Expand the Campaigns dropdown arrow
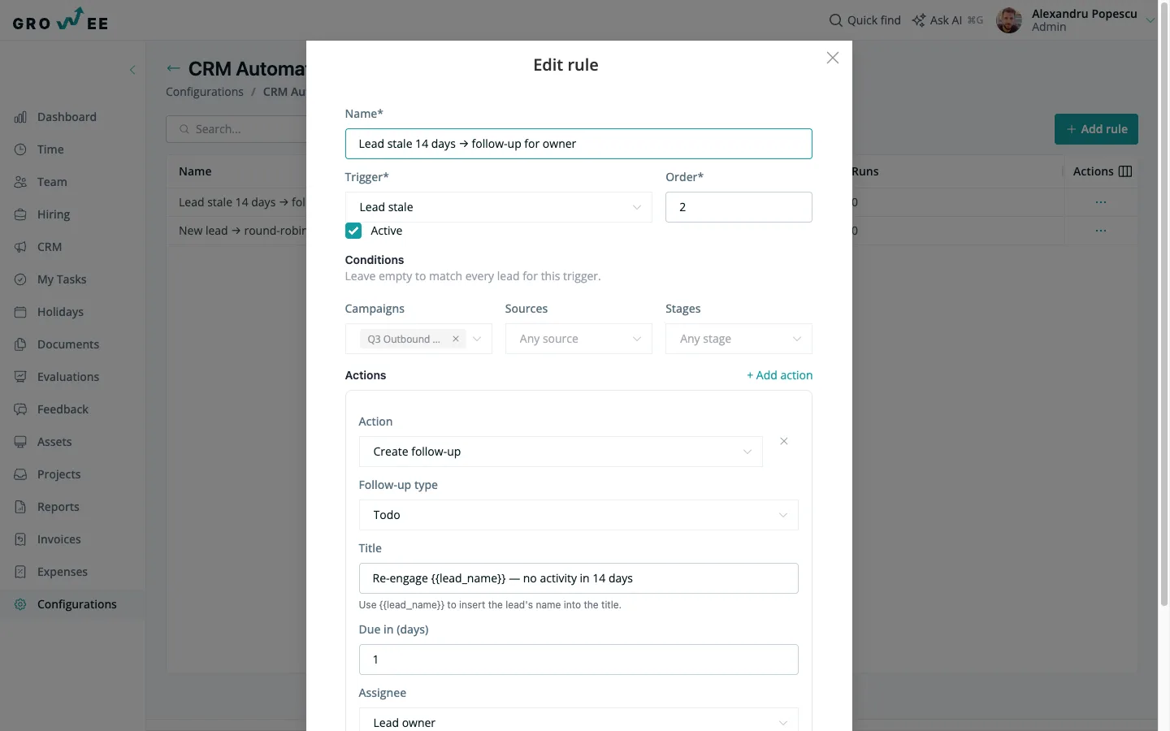 click(x=477, y=339)
